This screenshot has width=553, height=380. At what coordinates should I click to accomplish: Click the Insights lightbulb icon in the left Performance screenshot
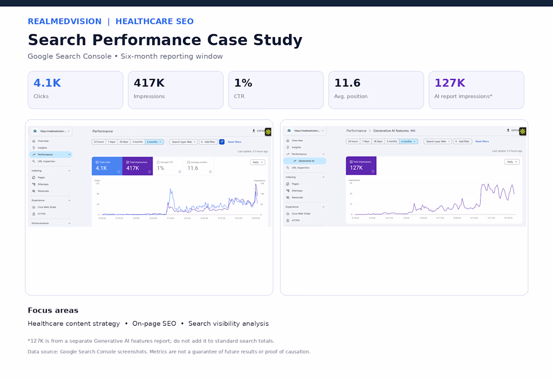tap(34, 148)
